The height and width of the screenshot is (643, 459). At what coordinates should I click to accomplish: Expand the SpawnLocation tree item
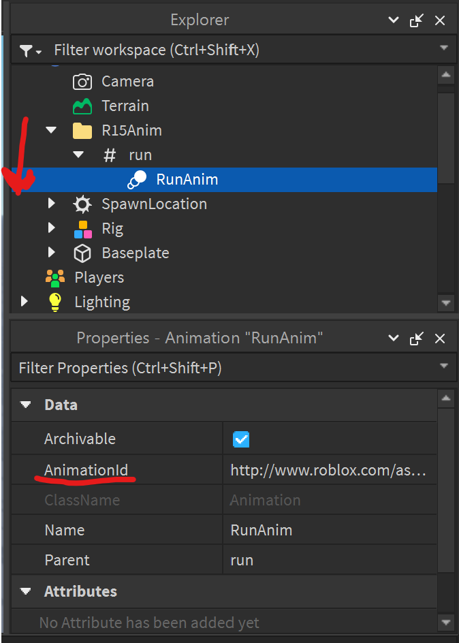click(x=51, y=204)
